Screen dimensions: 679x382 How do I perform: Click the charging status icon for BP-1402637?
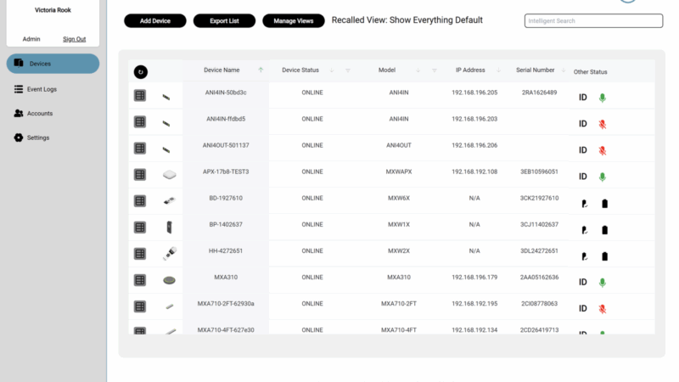point(584,230)
